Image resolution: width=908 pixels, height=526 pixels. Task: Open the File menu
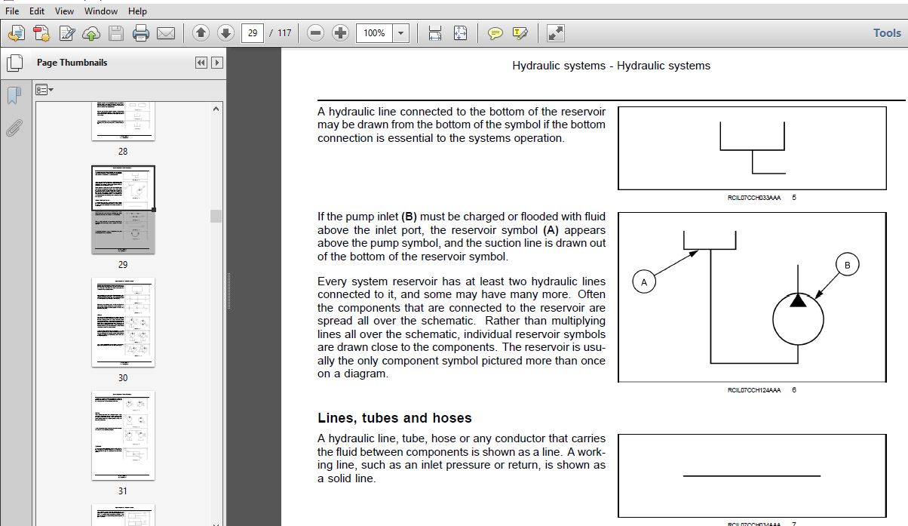(12, 11)
